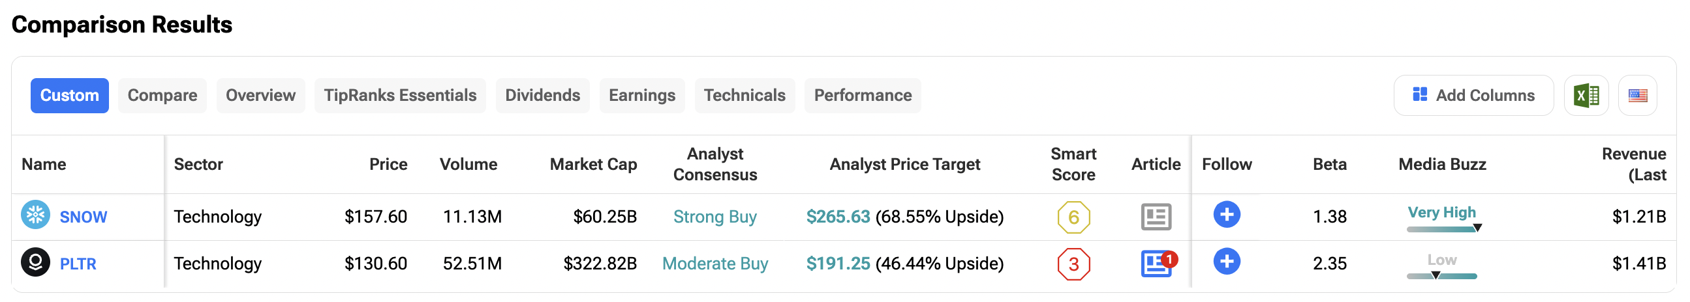This screenshot has width=1690, height=302.
Task: Show the Technicals tab
Action: click(x=744, y=96)
